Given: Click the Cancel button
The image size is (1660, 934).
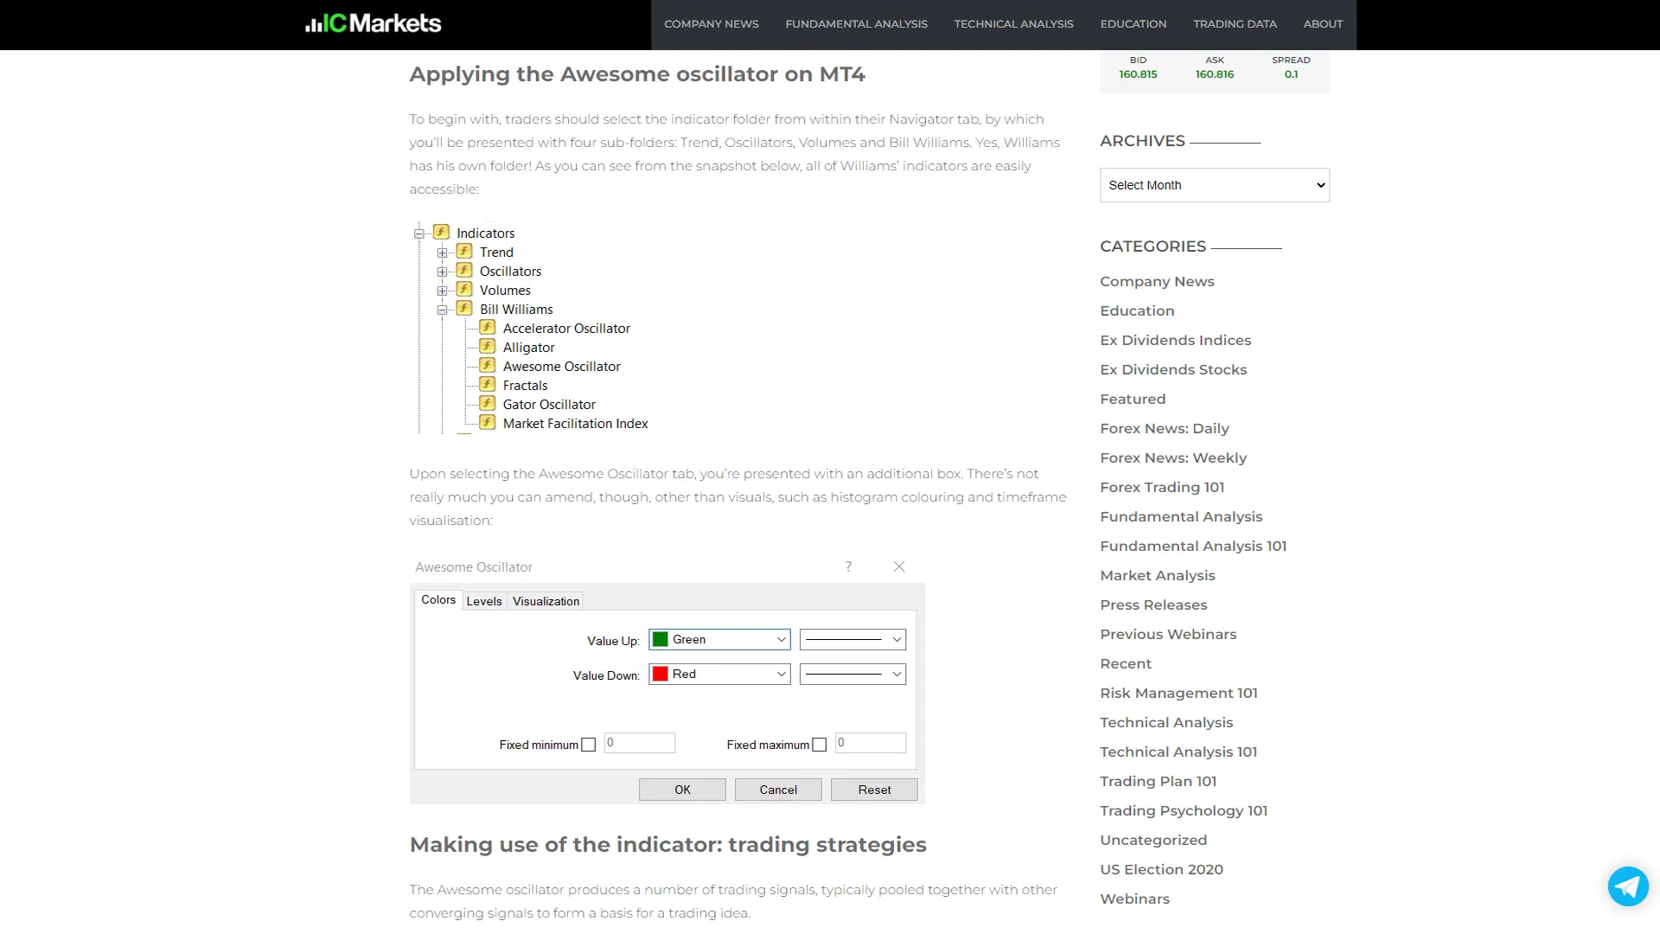Looking at the screenshot, I should coord(778,790).
